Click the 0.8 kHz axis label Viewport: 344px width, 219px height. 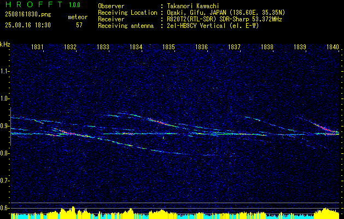click(4, 153)
